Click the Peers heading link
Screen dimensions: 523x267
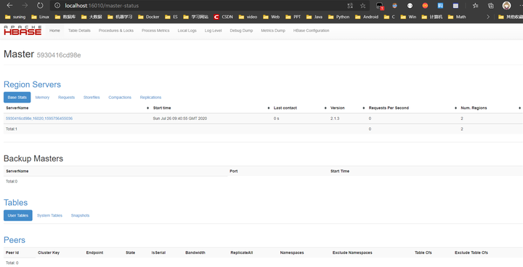coord(15,240)
